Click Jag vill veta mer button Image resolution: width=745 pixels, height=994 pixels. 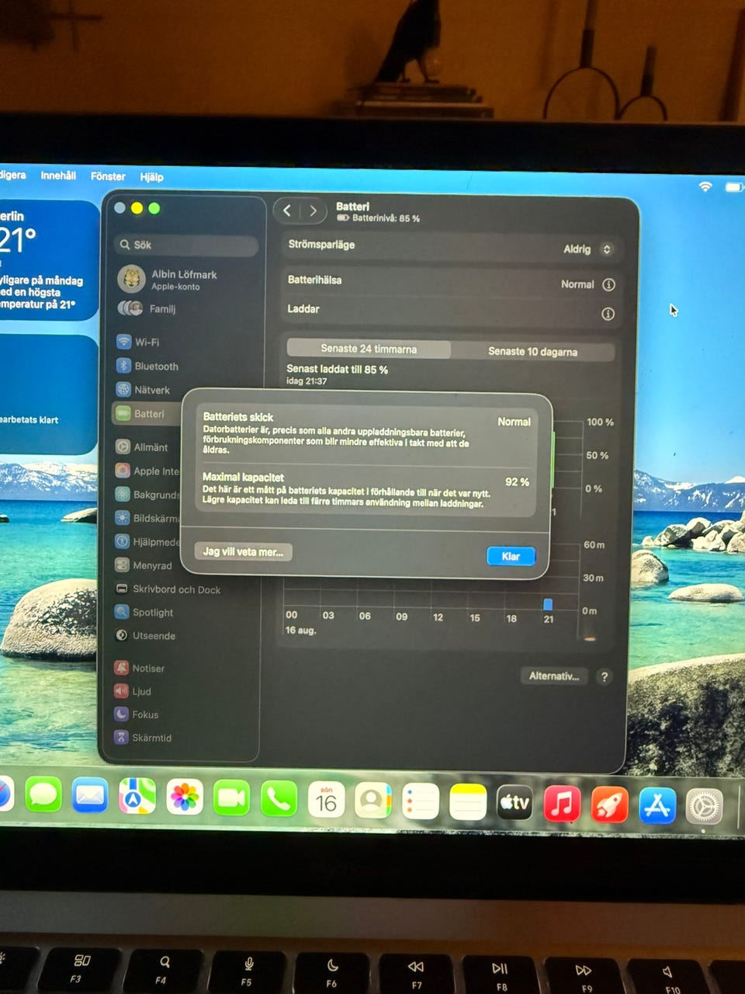tap(243, 551)
